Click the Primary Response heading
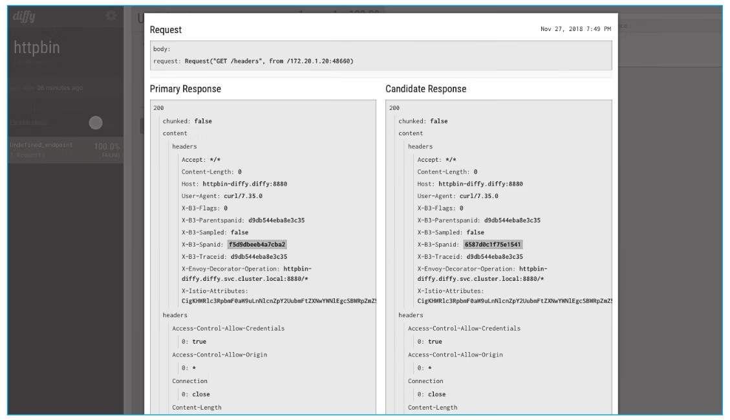This screenshot has height=420, width=730. (x=186, y=89)
